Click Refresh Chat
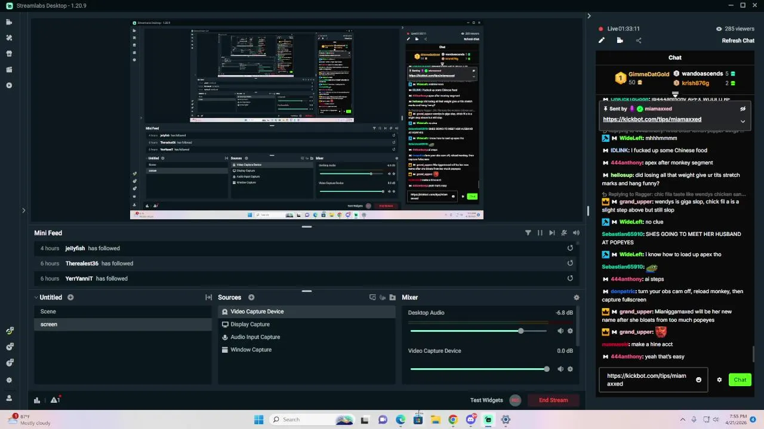The width and height of the screenshot is (764, 429). [738, 41]
